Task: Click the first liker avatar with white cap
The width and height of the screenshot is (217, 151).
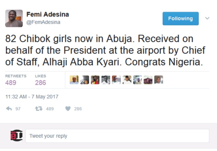Action: tap(74, 80)
